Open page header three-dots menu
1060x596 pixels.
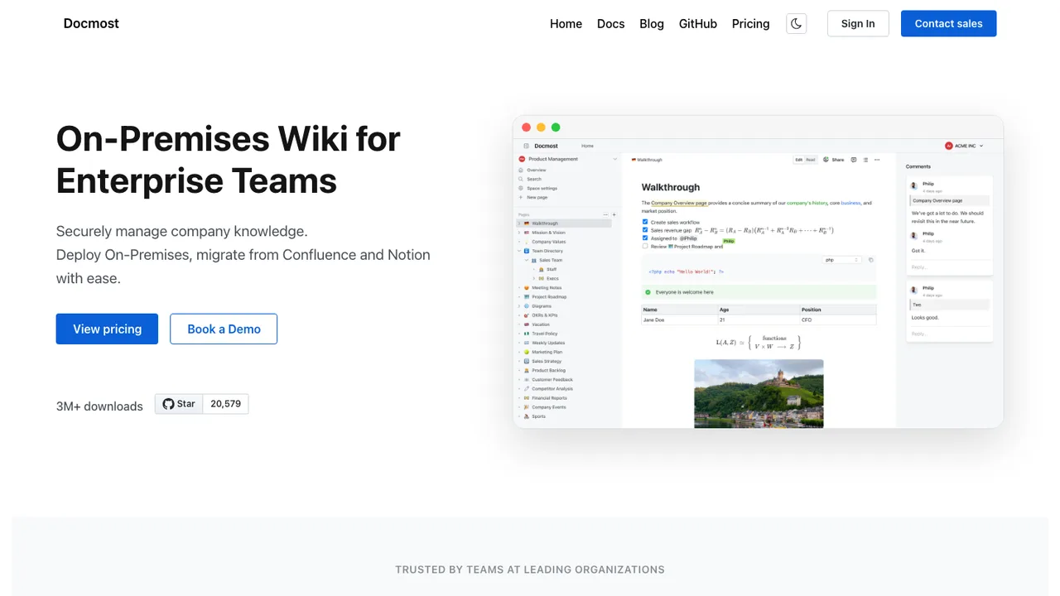[x=877, y=160]
